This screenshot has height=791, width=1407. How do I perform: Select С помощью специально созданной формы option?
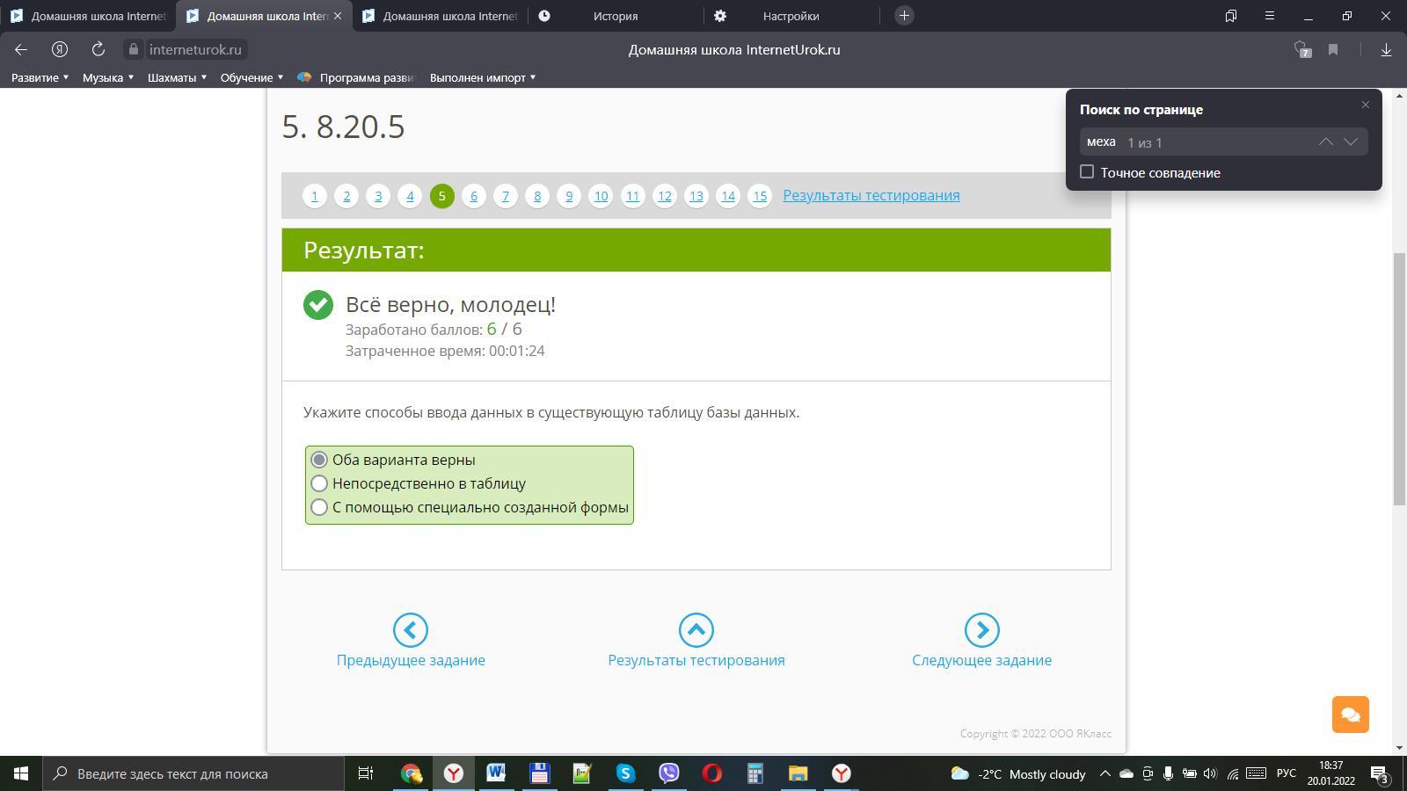(x=319, y=507)
